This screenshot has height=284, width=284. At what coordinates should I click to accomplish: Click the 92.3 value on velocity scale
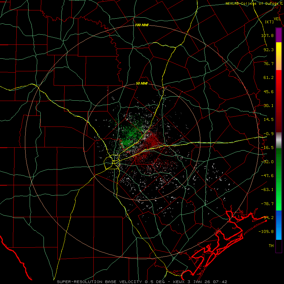pos(269,50)
